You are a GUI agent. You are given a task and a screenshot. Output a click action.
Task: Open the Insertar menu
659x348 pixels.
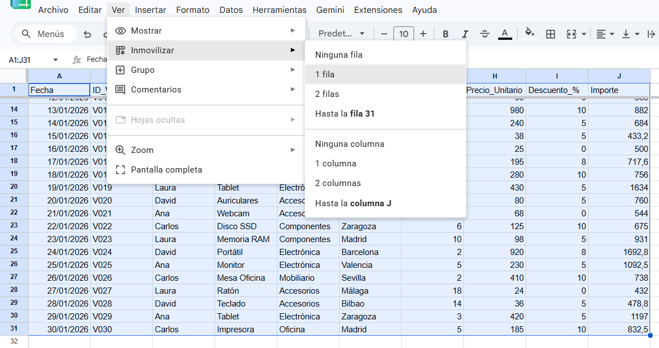coord(150,10)
